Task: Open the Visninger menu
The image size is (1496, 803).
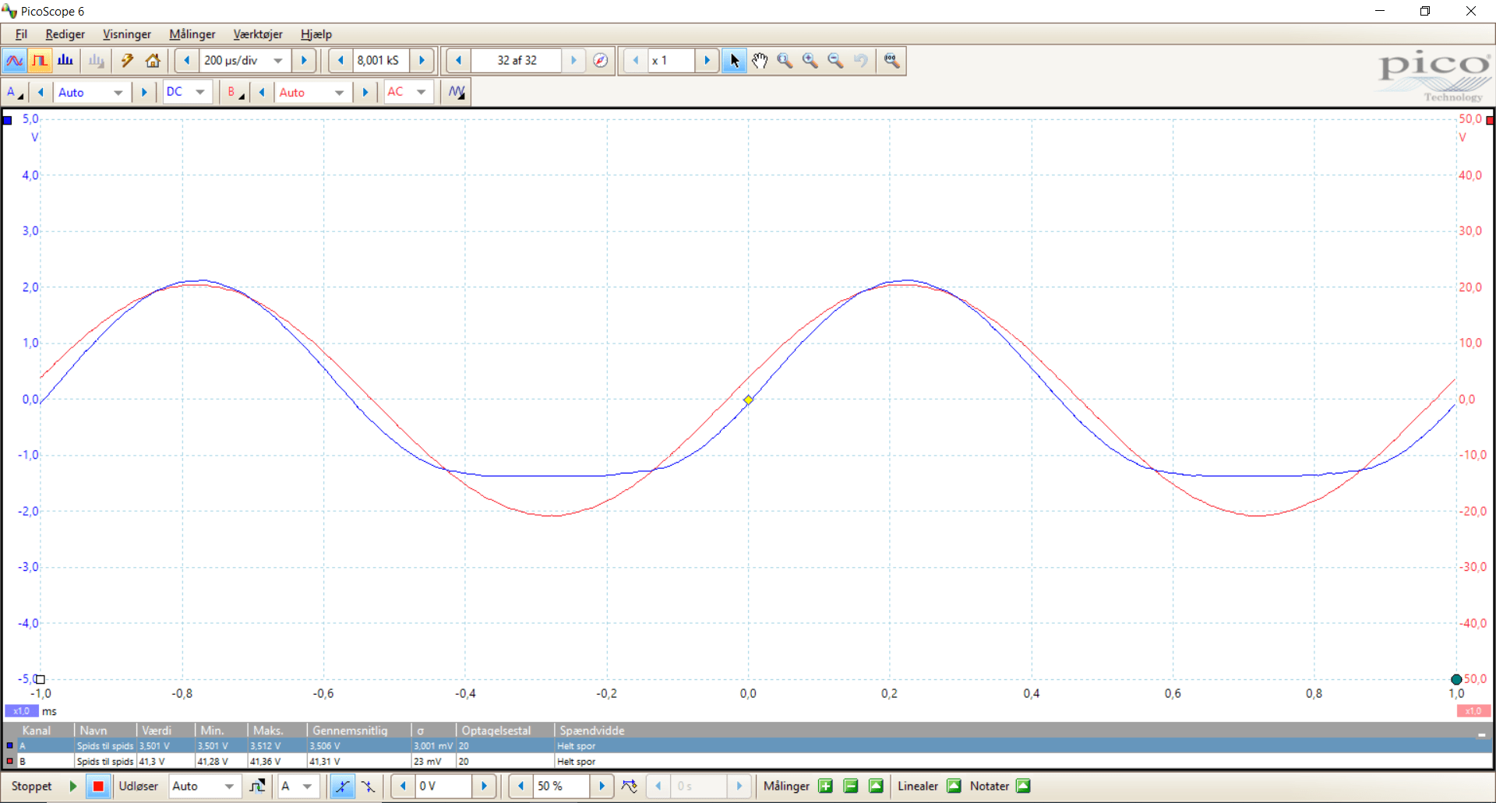Action: click(x=127, y=34)
